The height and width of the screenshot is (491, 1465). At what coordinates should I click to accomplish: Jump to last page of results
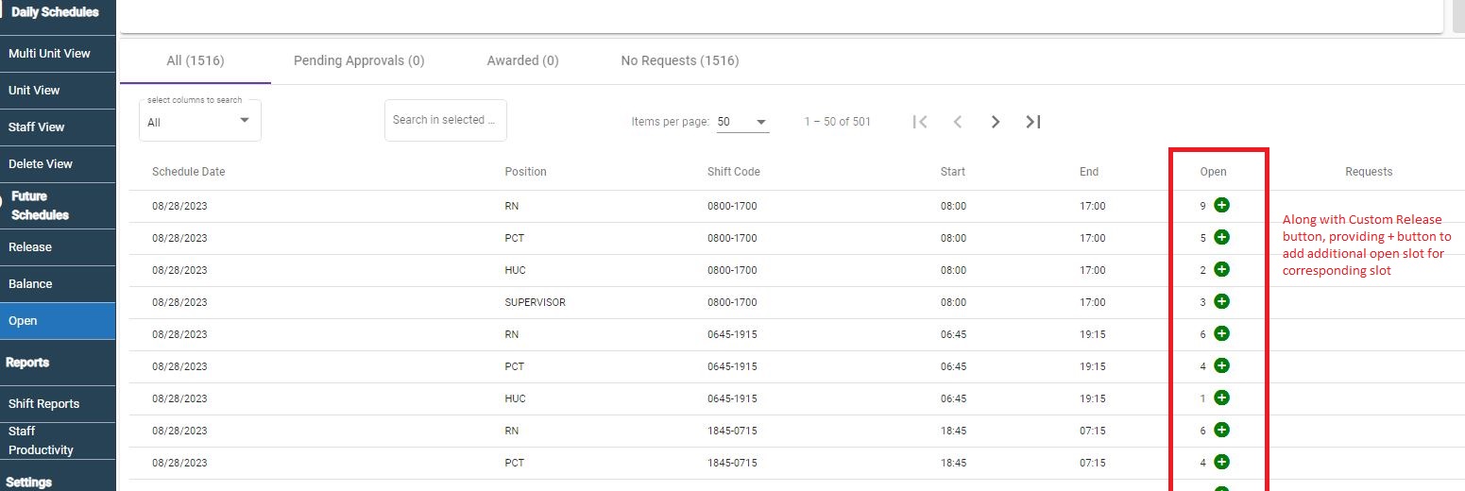tap(1033, 122)
